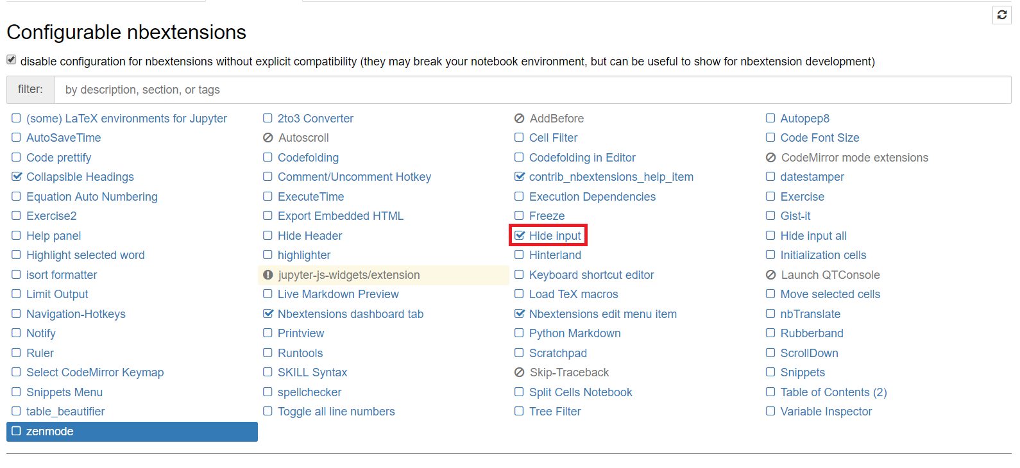The height and width of the screenshot is (468, 1020).
Task: Disable the Nbextensions dashboard tab checkbox
Action: tap(268, 314)
